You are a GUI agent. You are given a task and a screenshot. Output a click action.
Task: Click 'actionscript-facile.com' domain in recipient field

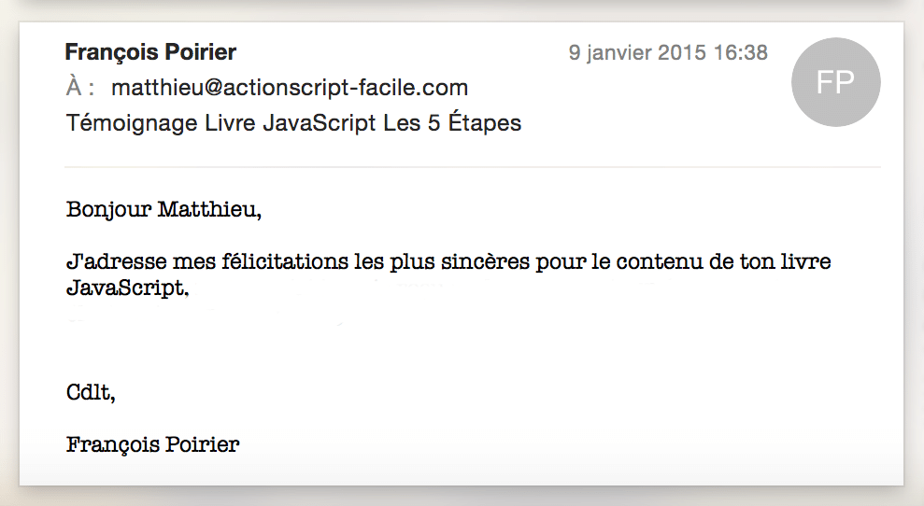346,88
